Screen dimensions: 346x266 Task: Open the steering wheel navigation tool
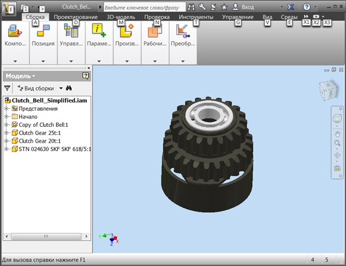click(x=337, y=119)
